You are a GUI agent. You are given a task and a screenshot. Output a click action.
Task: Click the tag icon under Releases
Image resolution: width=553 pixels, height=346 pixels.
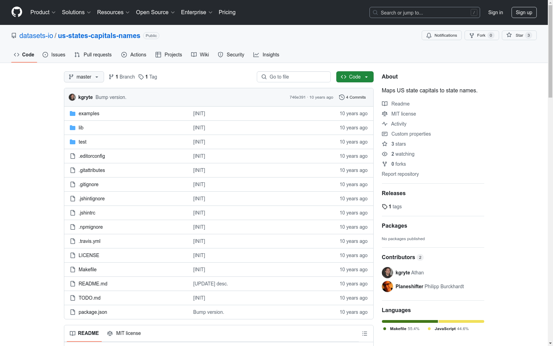(385, 207)
